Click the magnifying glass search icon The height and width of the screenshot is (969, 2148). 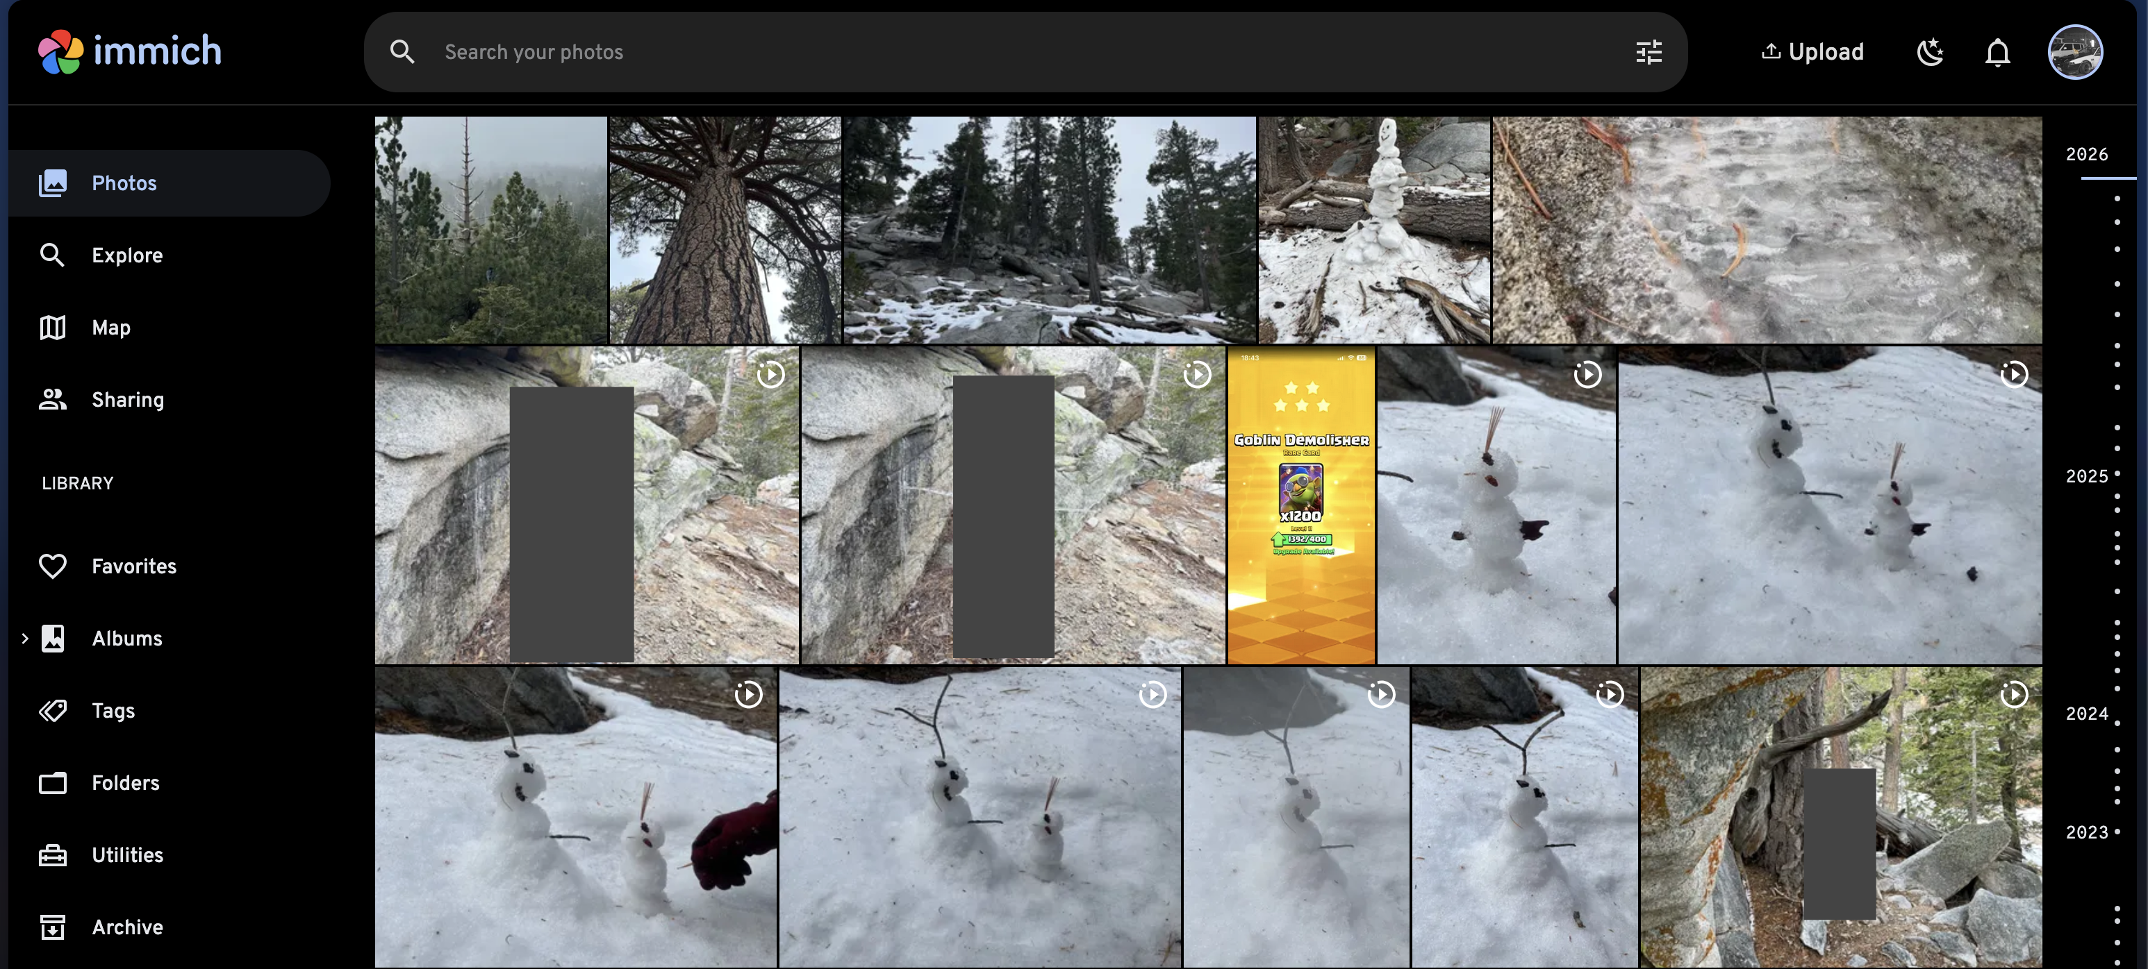[402, 51]
